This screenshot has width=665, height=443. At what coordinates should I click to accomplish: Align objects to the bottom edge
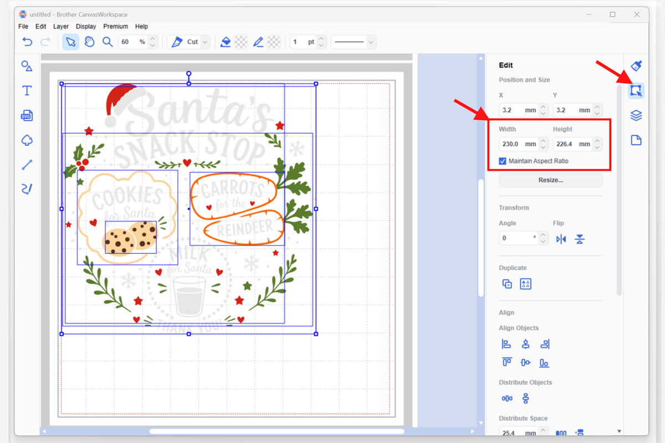point(544,363)
